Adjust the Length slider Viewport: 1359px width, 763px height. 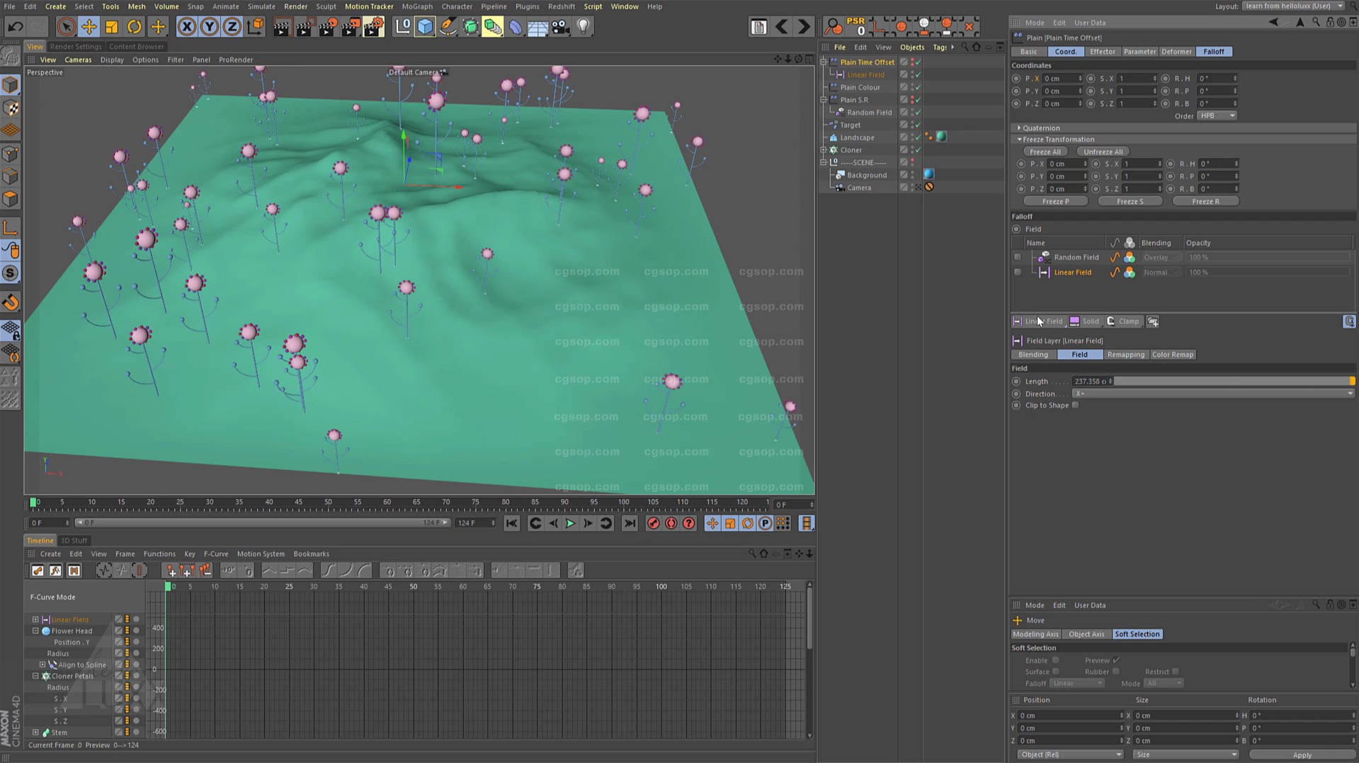coord(1232,381)
